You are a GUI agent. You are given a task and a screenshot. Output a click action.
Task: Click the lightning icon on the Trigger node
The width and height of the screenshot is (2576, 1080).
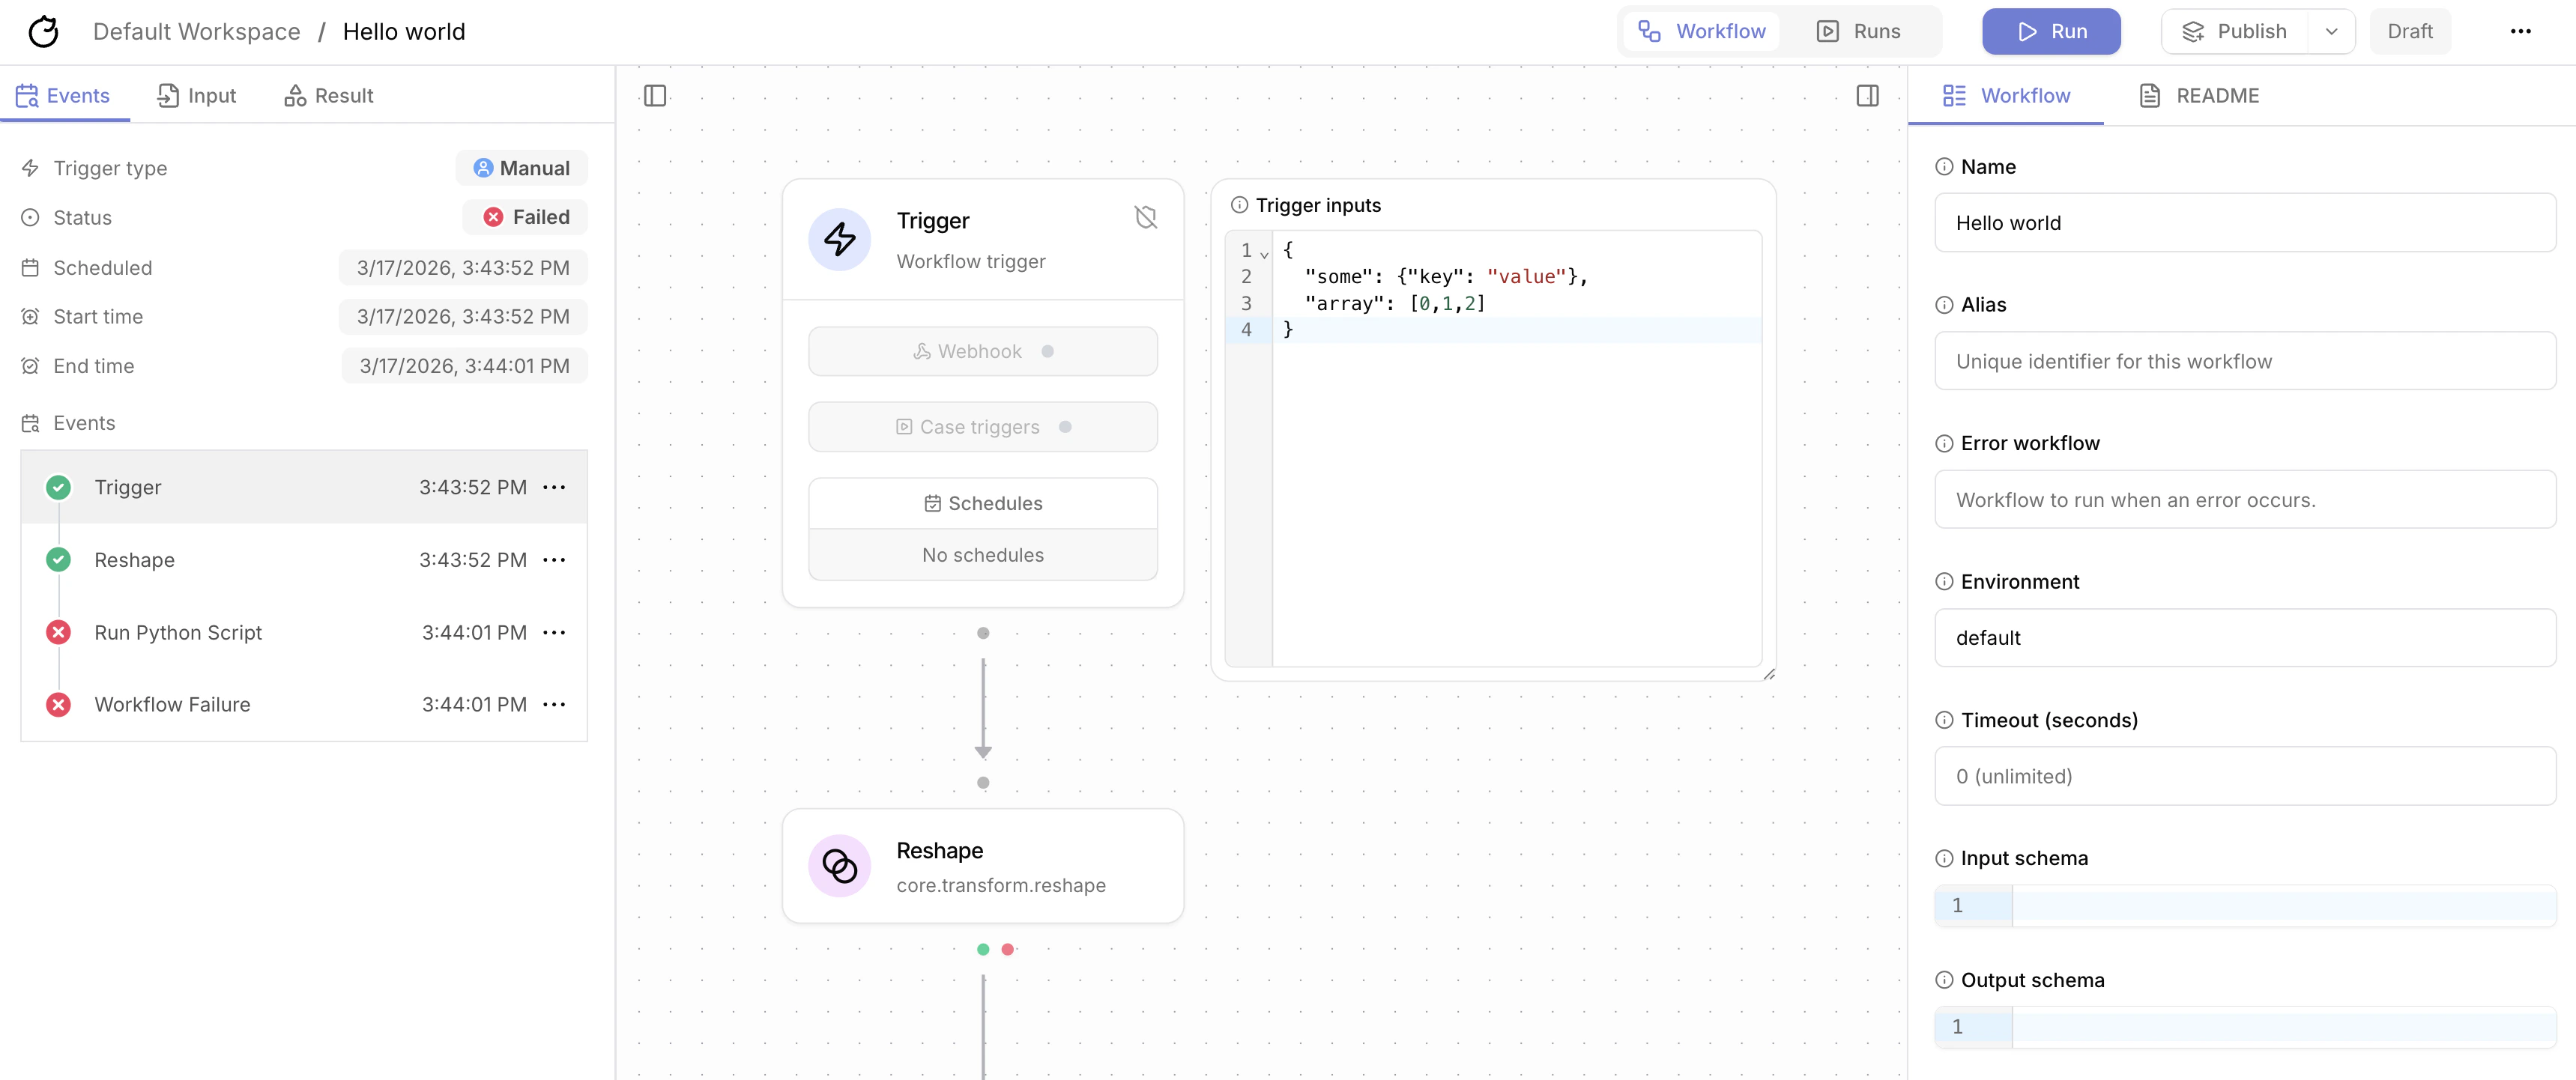(x=840, y=239)
